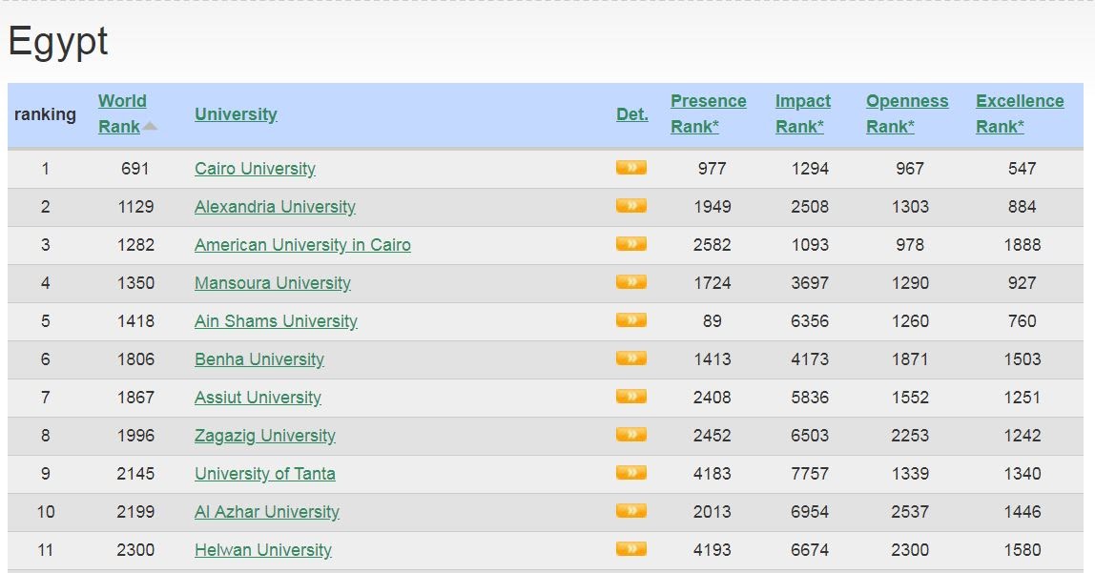
Task: Select openness rank value 2253
Action: point(910,436)
